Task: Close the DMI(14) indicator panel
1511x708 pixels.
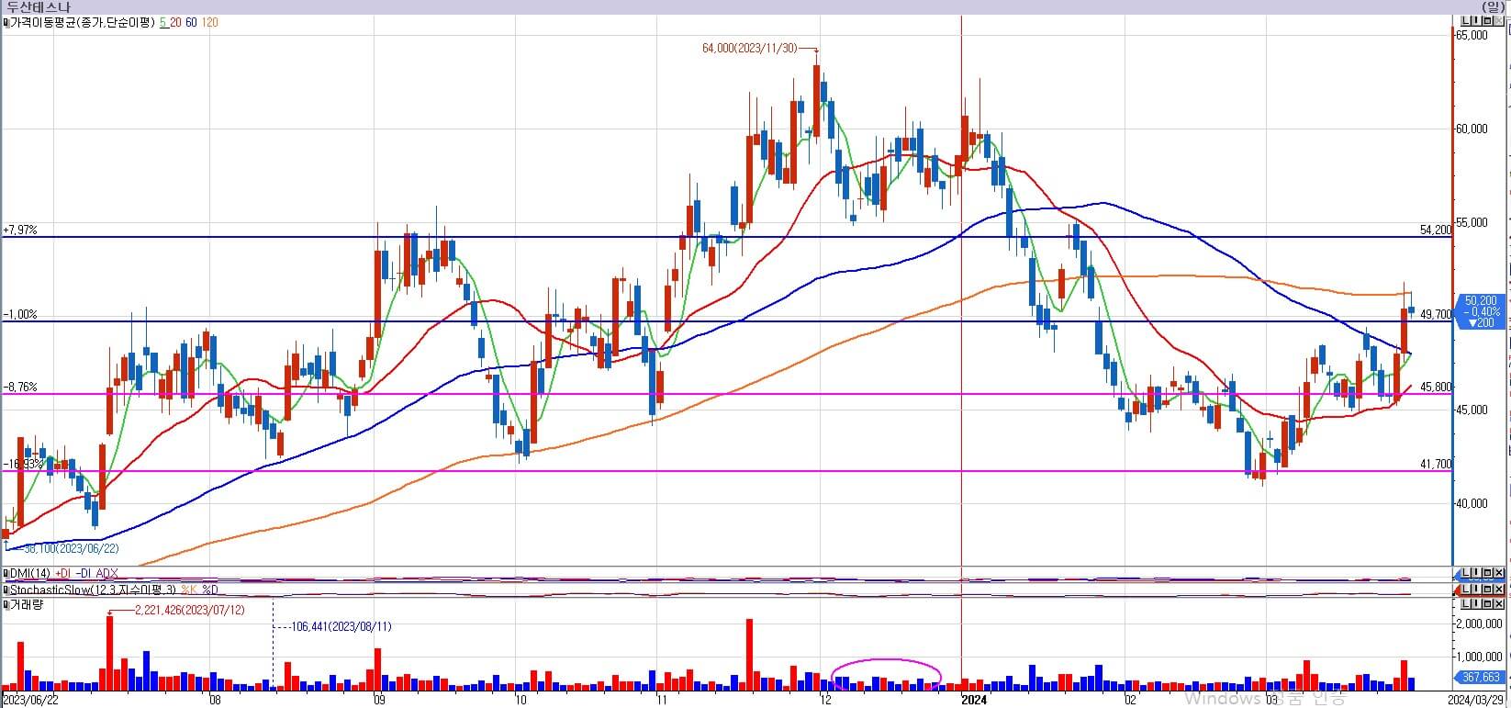Action: (1497, 573)
